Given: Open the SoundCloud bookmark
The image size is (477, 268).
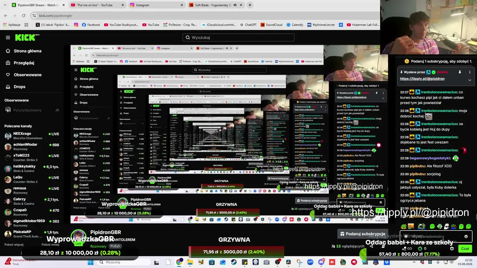Looking at the screenshot, I should [x=271, y=25].
